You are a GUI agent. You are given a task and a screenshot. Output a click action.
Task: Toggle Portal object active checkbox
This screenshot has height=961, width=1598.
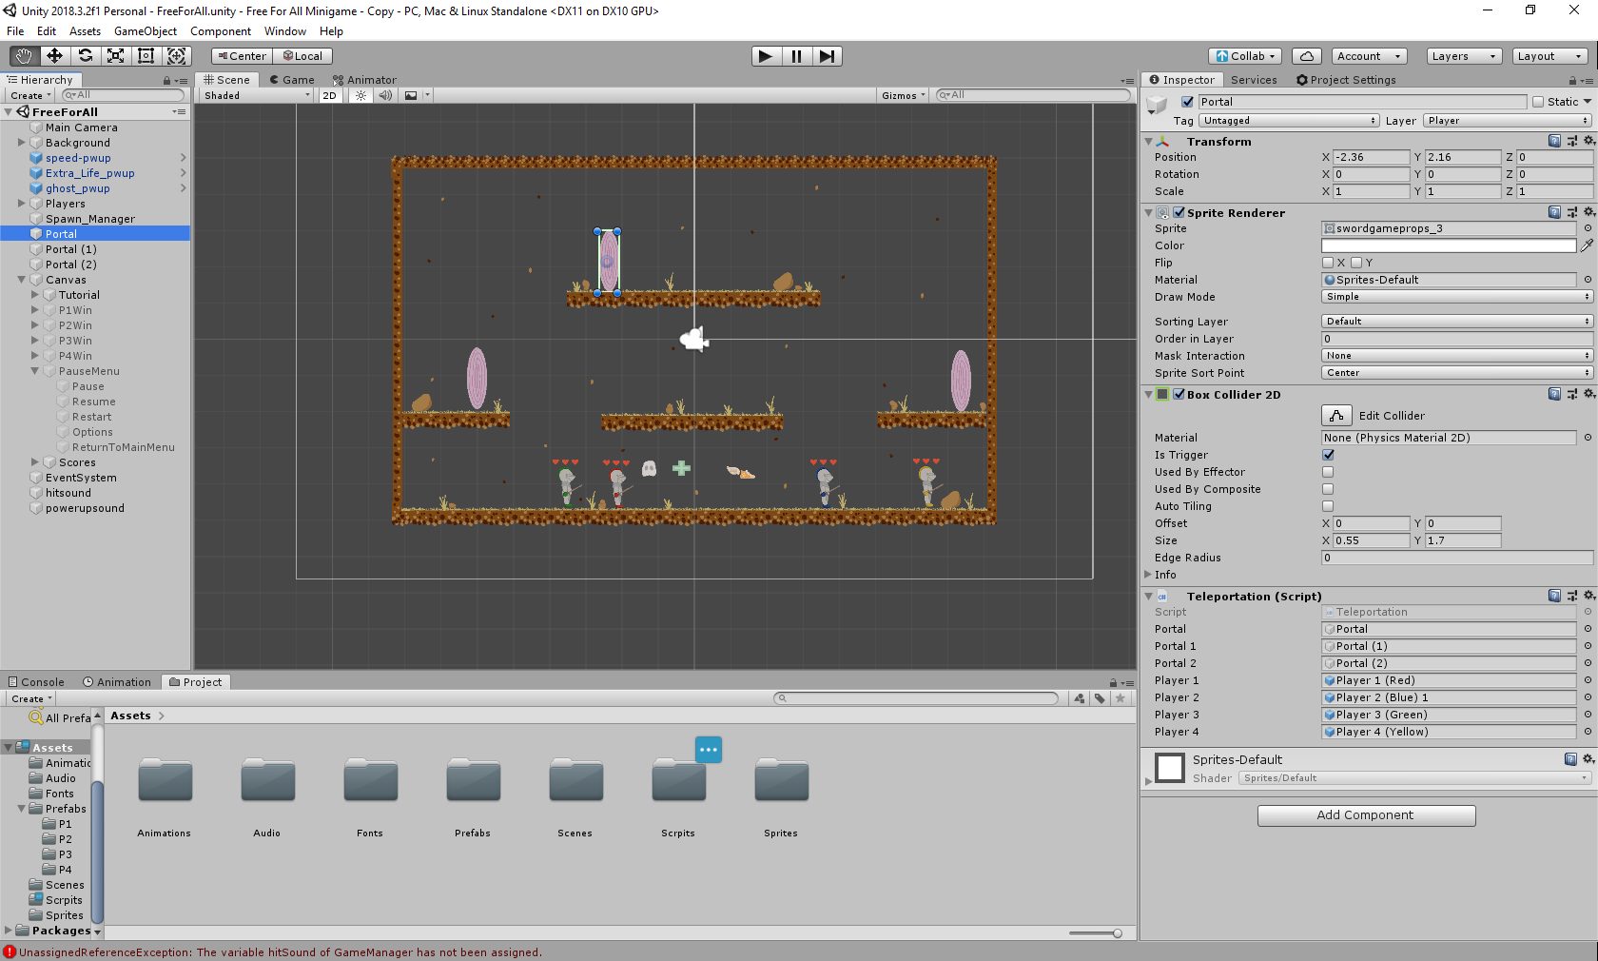pos(1187,102)
